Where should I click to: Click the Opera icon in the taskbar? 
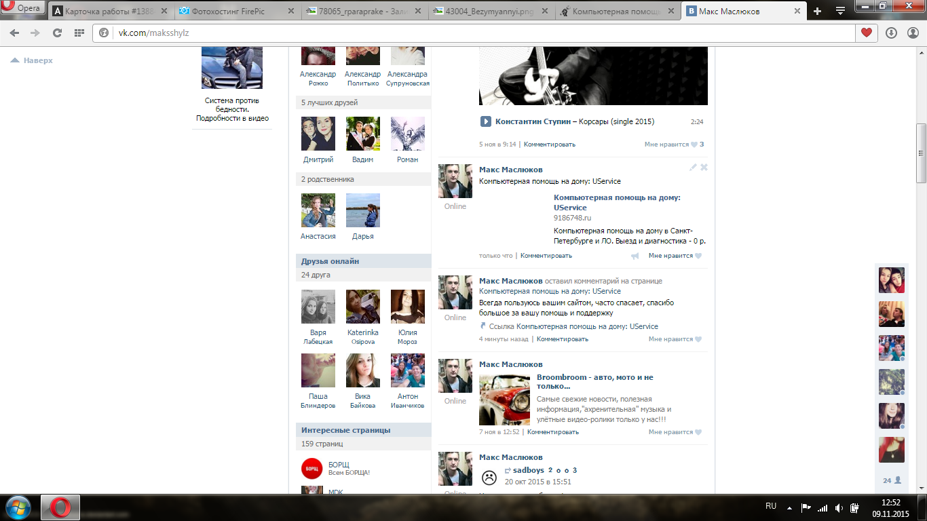coord(60,507)
